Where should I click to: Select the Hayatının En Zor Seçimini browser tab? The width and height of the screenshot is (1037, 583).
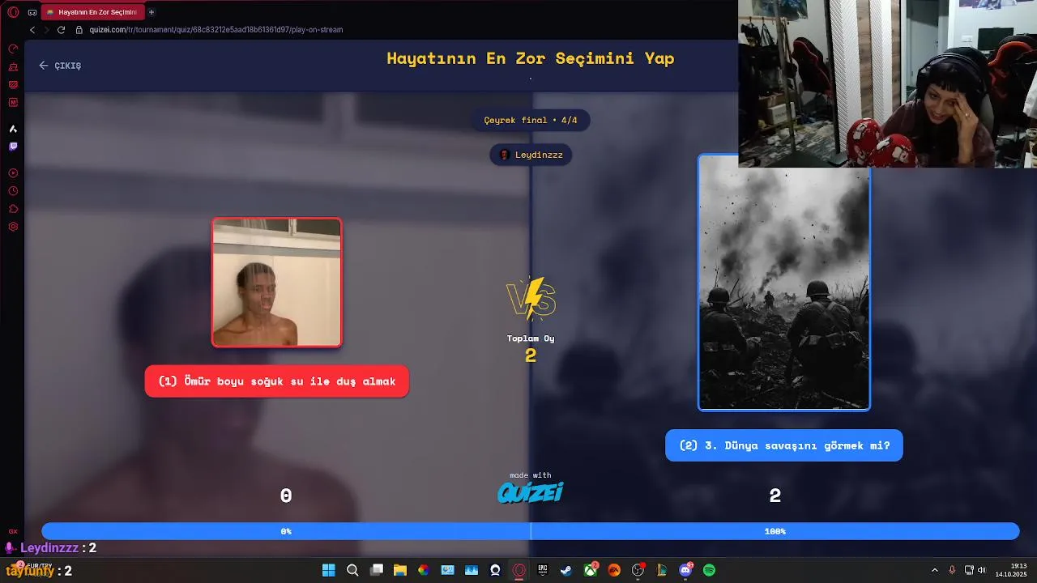(92, 12)
